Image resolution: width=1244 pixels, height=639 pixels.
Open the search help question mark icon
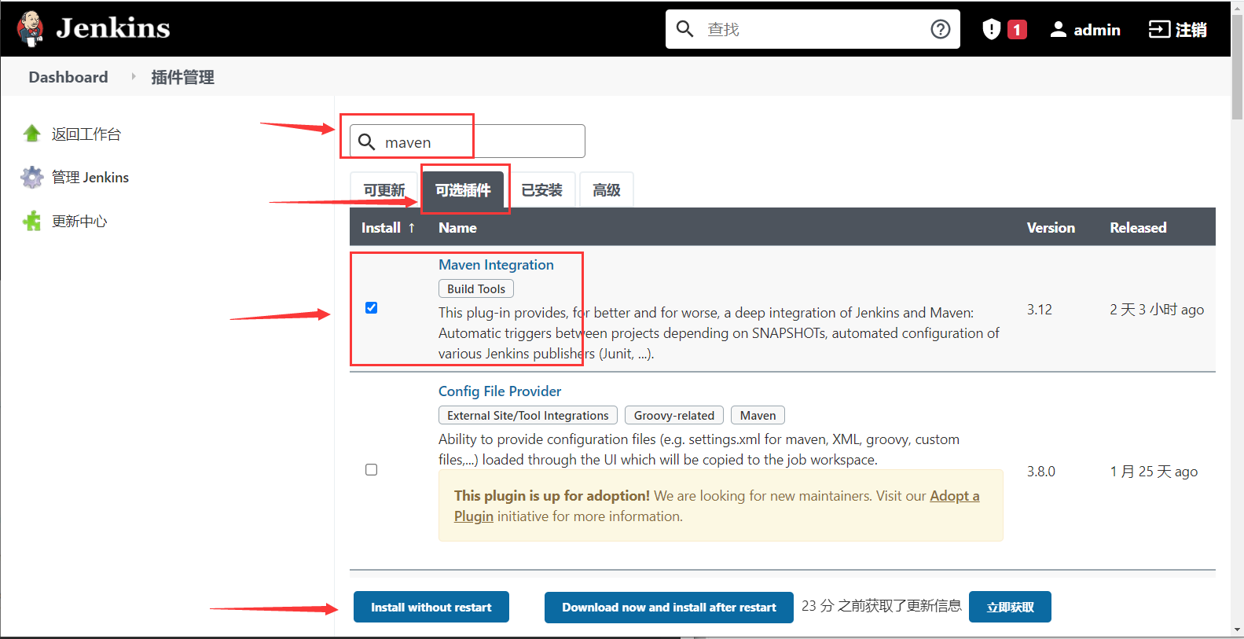click(x=940, y=29)
